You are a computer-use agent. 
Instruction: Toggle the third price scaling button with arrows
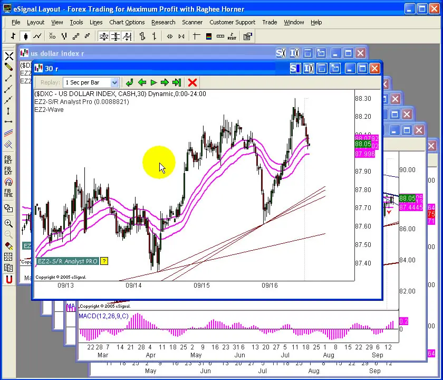click(127, 36)
